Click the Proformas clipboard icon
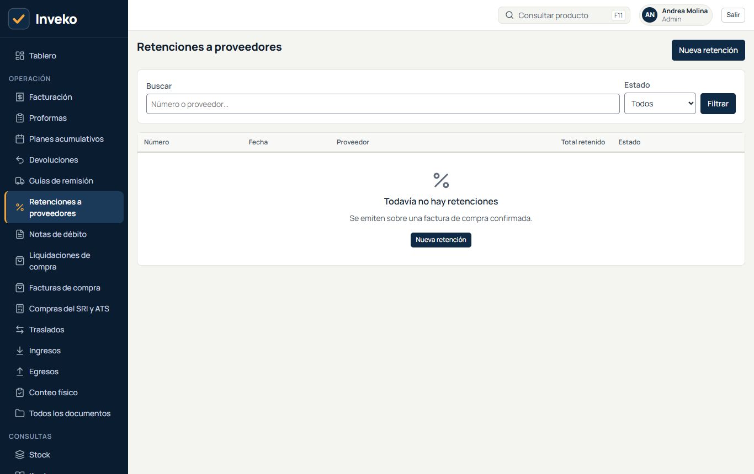This screenshot has width=754, height=474. pyautogui.click(x=20, y=118)
